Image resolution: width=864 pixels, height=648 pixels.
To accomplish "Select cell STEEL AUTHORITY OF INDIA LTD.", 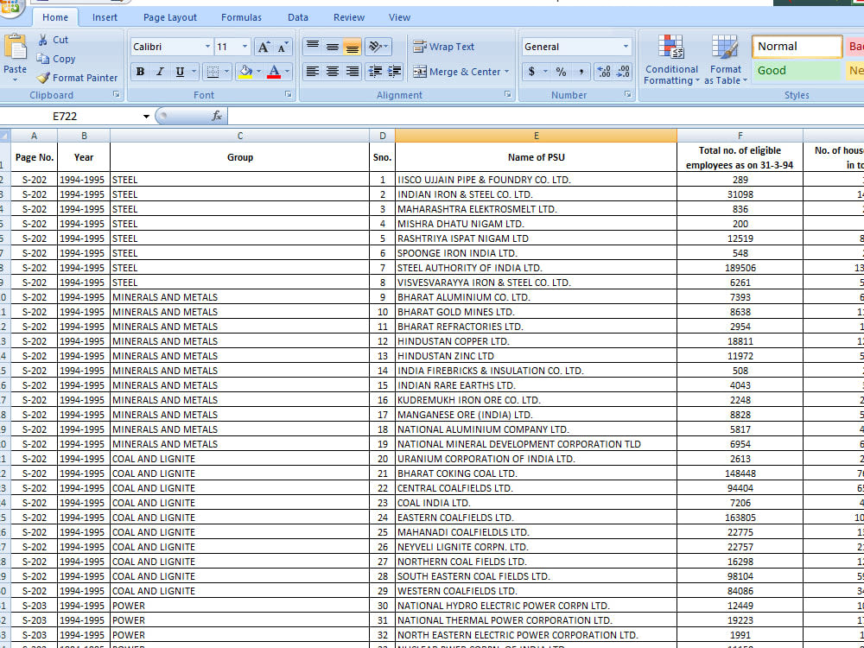I will 536,268.
